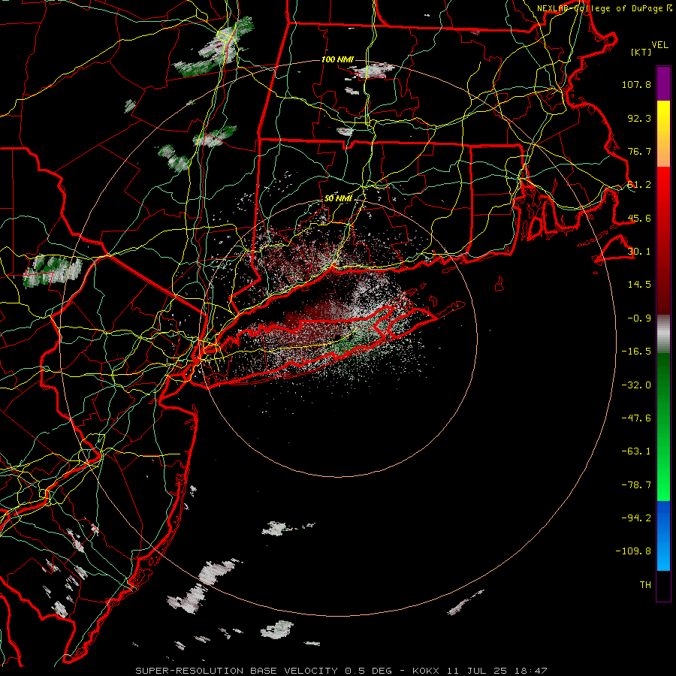Click SUPER-RESOLUTION BASE VELOCITY in the caption
Viewport: 676px width, 676px height.
tap(237, 671)
